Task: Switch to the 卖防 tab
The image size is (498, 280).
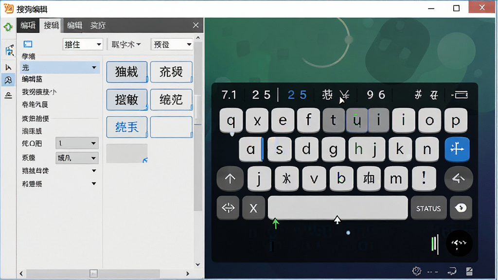Action: click(98, 25)
